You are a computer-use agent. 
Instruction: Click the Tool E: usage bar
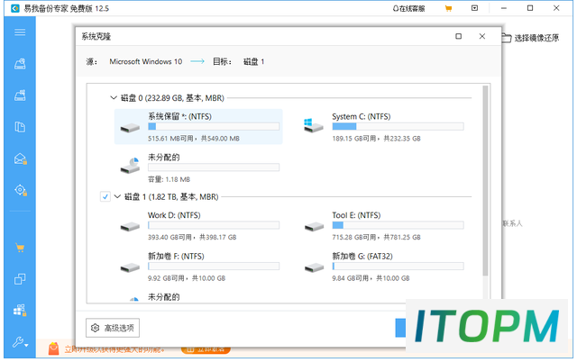click(398, 225)
